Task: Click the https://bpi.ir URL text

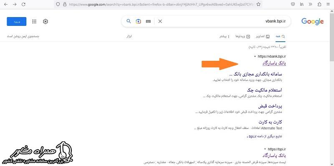Action: click(277, 149)
